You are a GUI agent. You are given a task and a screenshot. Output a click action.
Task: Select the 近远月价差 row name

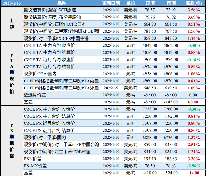click(35, 95)
